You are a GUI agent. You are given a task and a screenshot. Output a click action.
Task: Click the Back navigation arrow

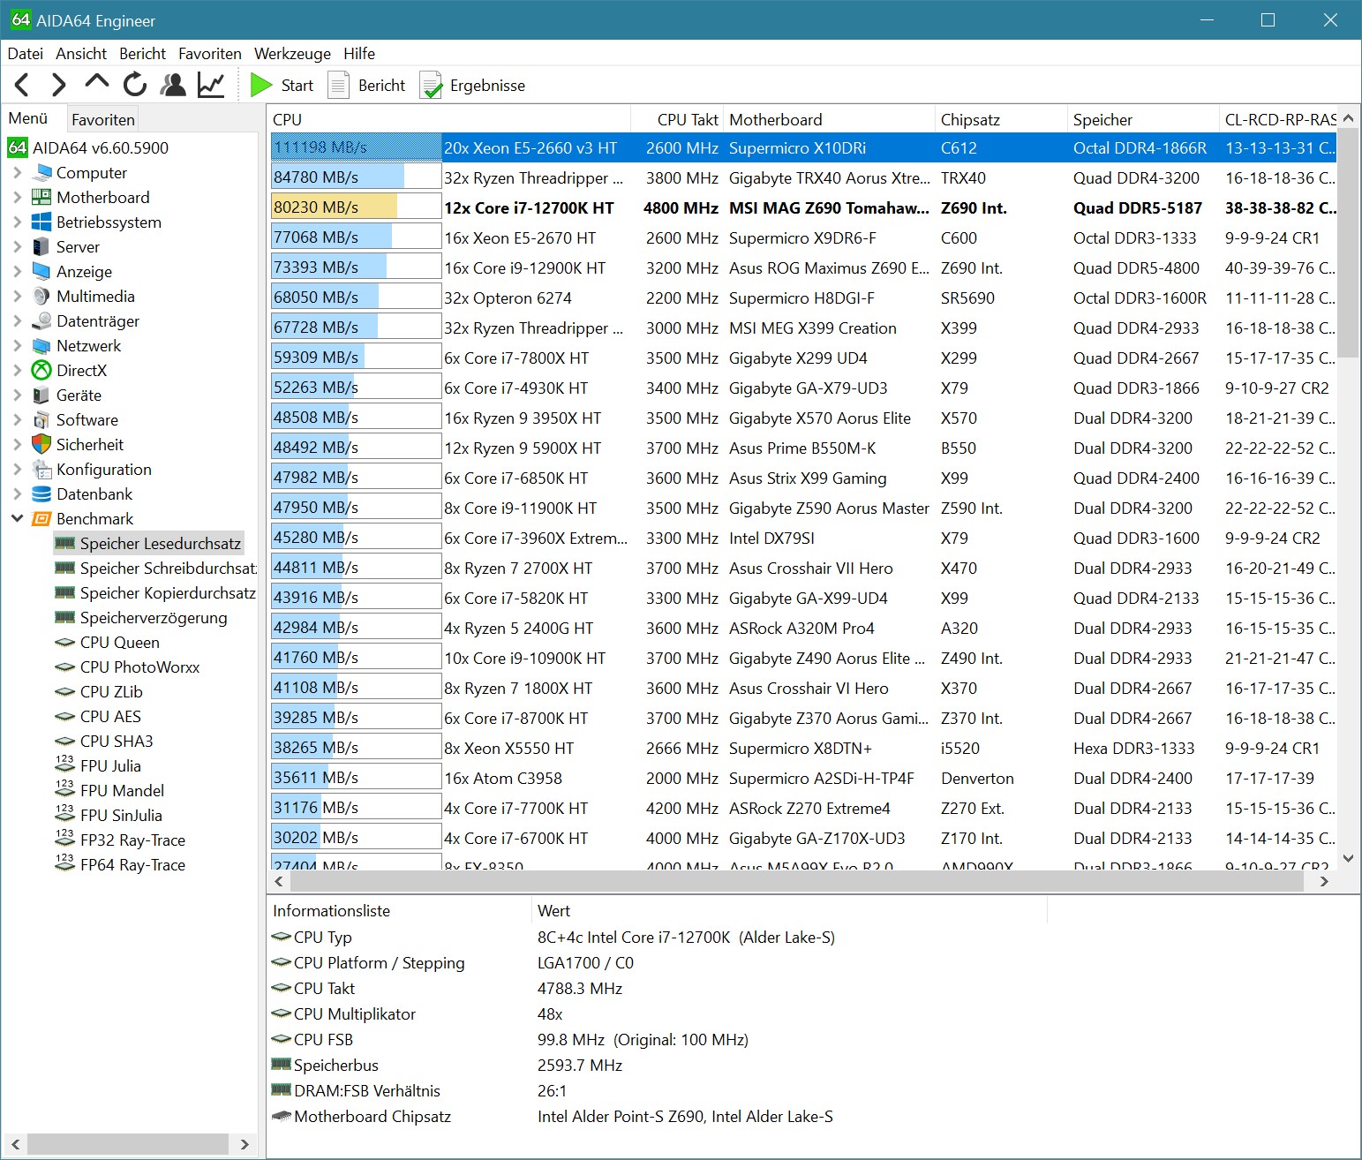(x=23, y=85)
